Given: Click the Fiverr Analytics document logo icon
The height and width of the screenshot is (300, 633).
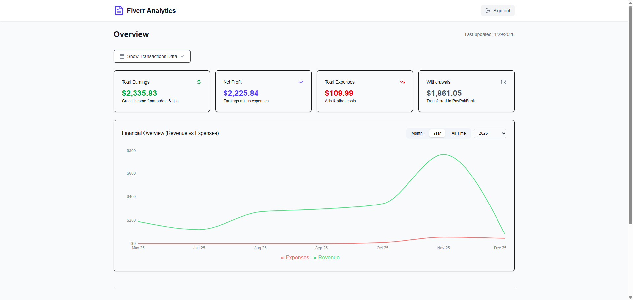Looking at the screenshot, I should pyautogui.click(x=118, y=10).
